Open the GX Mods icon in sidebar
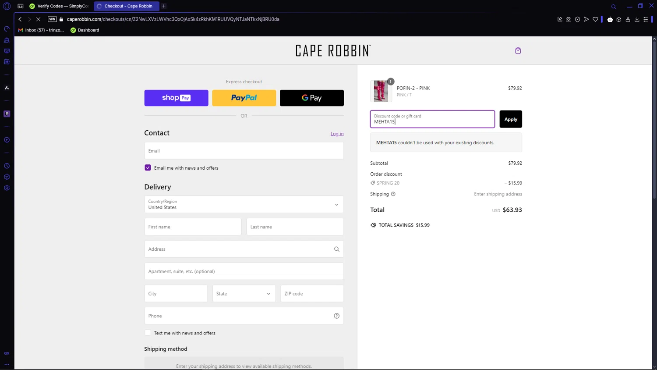This screenshot has width=657, height=370. pyautogui.click(x=7, y=62)
